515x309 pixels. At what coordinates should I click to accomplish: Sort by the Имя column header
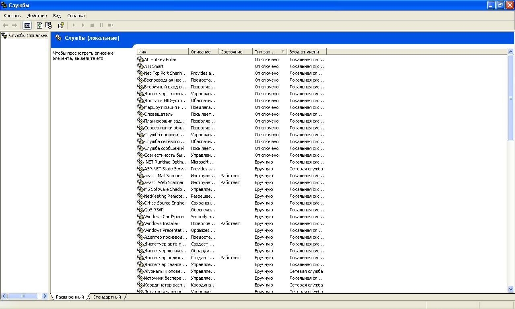(162, 52)
